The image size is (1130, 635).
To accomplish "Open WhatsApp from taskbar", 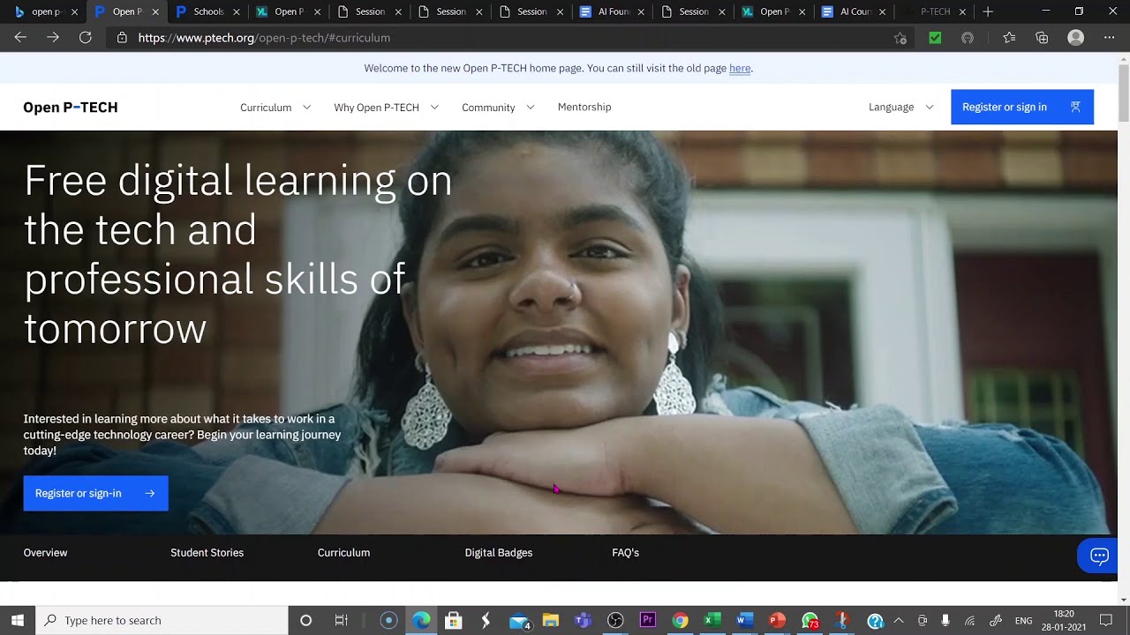I will [810, 620].
